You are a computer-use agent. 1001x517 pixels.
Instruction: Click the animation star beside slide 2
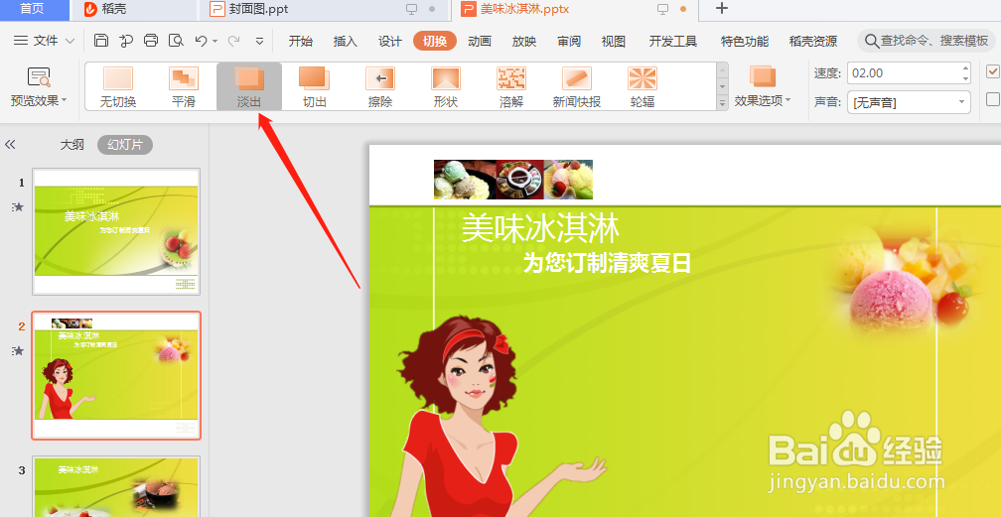[x=18, y=350]
